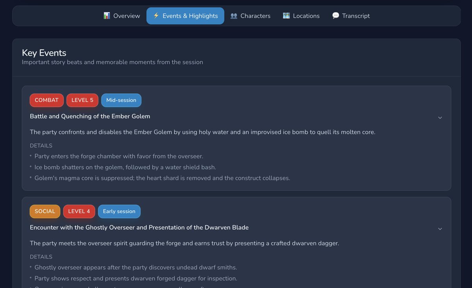
Task: Click the Mid-session badge
Action: [121, 100]
